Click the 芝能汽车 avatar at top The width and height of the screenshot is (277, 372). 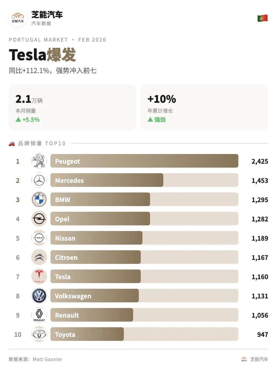(18, 18)
